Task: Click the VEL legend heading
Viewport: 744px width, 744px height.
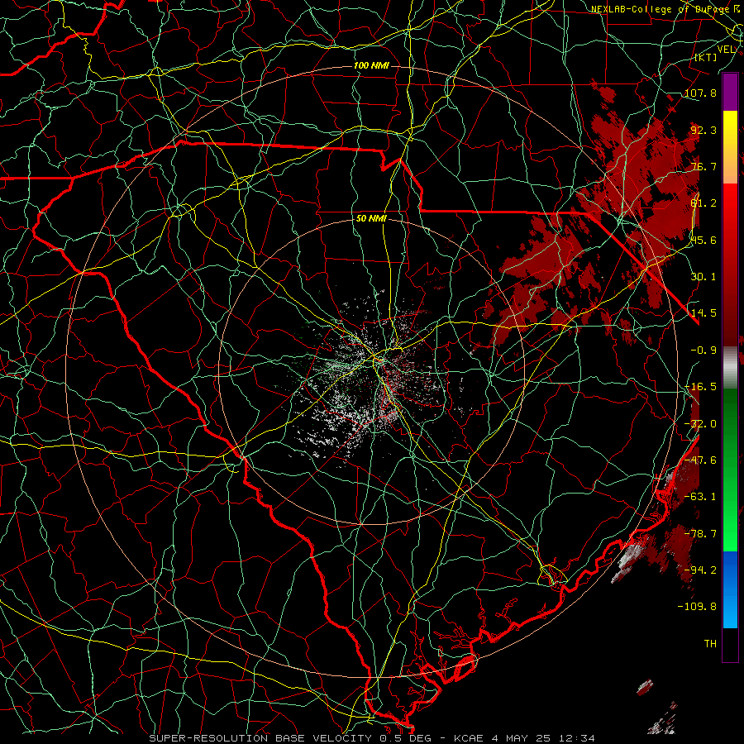Action: pos(726,50)
